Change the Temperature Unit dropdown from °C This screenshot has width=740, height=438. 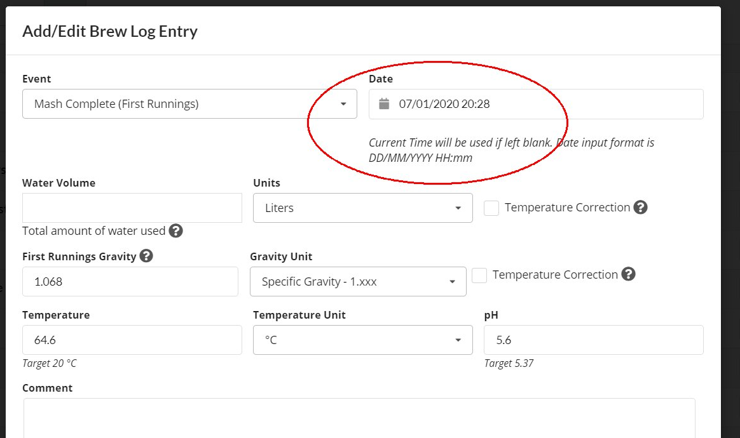pyautogui.click(x=362, y=340)
